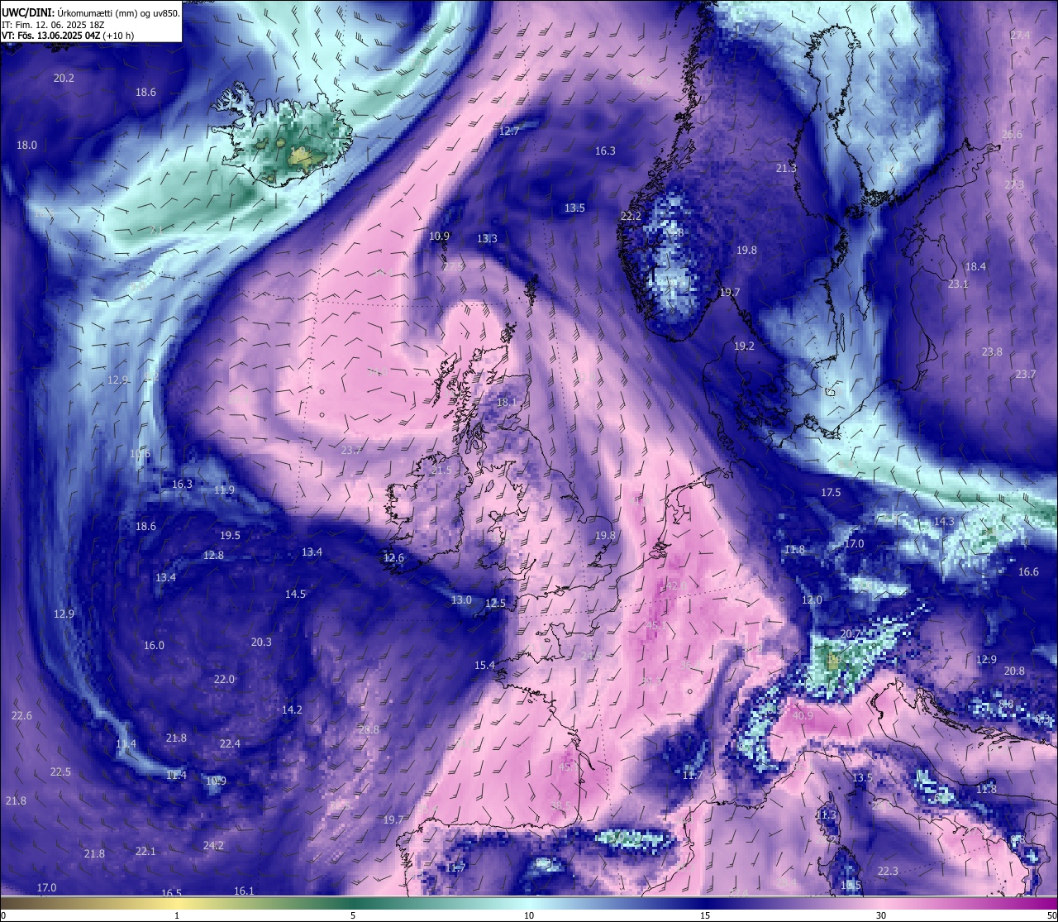
Task: Click the map value '13.0'
Action: pyautogui.click(x=461, y=600)
